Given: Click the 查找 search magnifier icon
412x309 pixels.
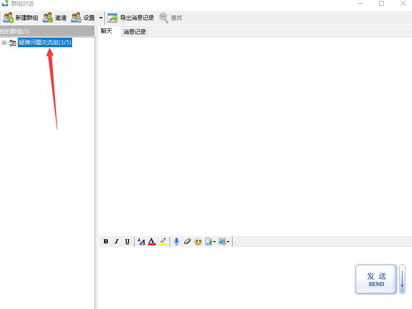Looking at the screenshot, I should click(x=164, y=18).
